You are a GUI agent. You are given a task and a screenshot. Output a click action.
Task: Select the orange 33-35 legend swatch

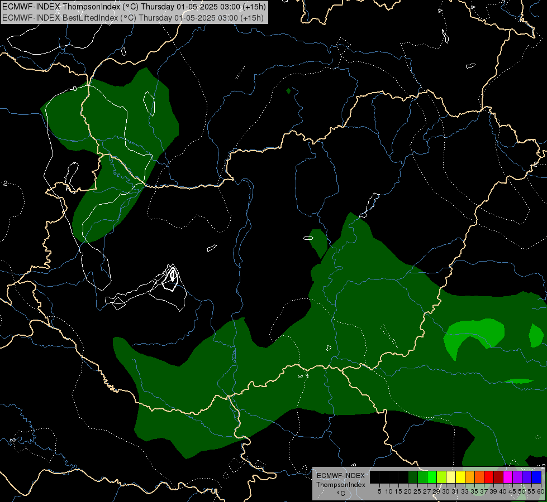click(x=470, y=477)
